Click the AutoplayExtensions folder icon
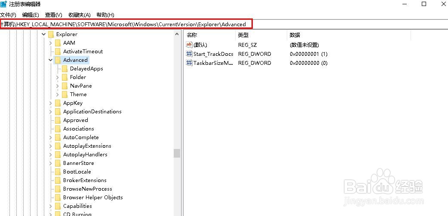The image size is (448, 216). tap(58, 146)
